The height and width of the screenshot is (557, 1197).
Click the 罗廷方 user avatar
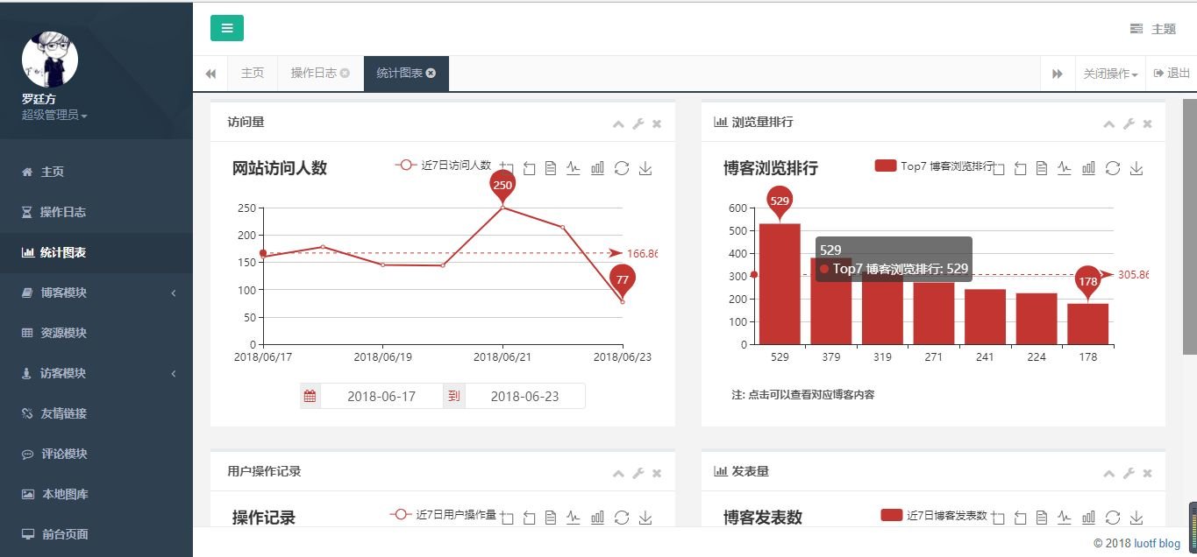50,60
